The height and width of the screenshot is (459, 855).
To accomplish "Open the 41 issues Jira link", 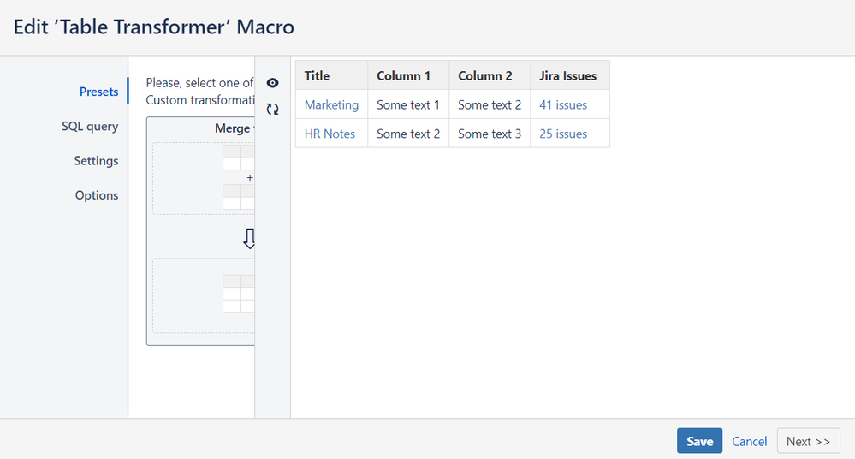I will [x=563, y=104].
